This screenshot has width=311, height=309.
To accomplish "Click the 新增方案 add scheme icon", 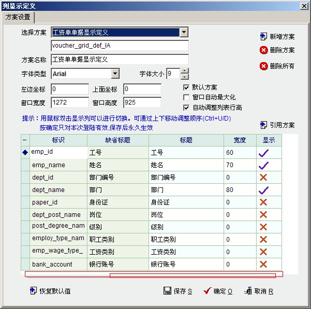I will (264, 37).
